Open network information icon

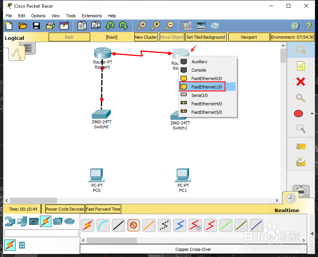point(295,26)
